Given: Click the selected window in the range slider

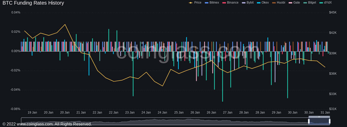Looking at the screenshot, I should point(319,121).
